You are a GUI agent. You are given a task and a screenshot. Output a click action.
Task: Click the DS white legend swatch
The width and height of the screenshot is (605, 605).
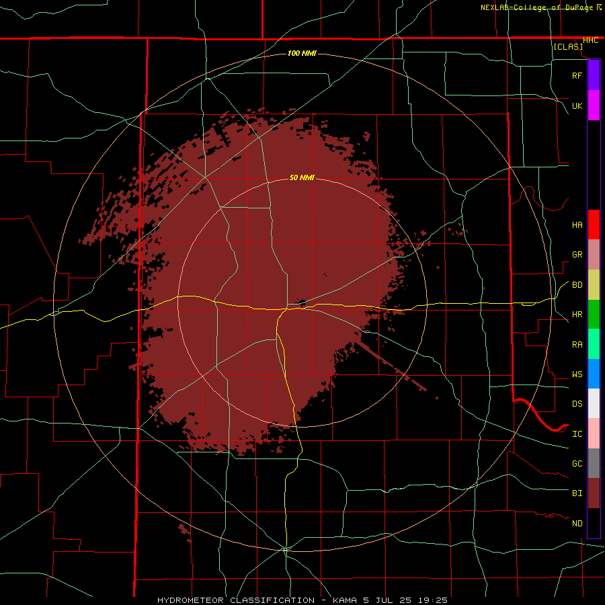tap(594, 403)
